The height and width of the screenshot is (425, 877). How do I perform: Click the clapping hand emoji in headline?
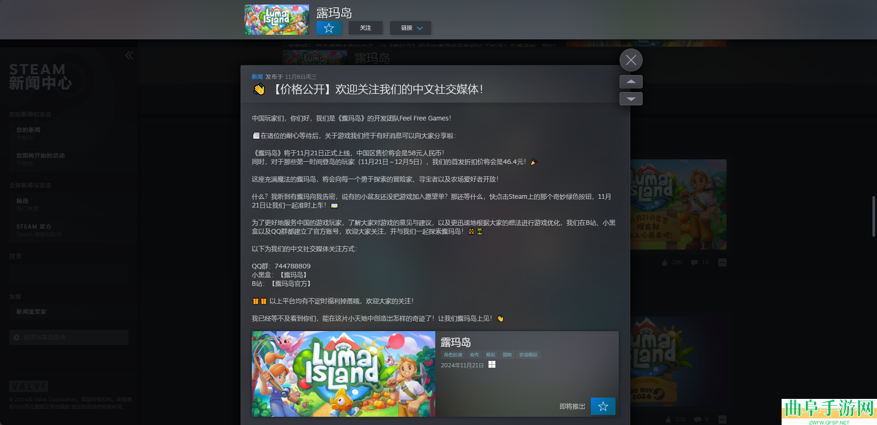tap(259, 89)
